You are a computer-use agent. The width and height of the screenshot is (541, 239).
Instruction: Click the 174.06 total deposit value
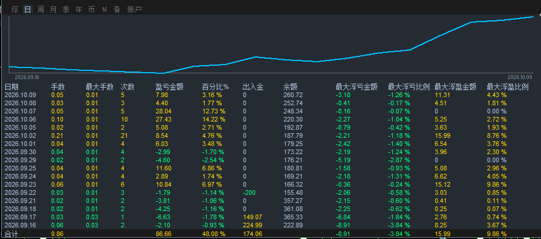tap(252, 234)
